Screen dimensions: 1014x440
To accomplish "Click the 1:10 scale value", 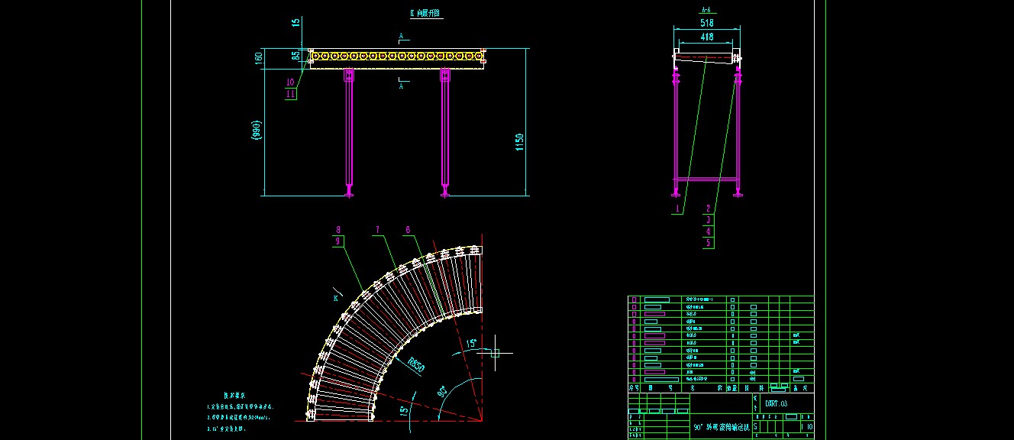I will point(806,428).
